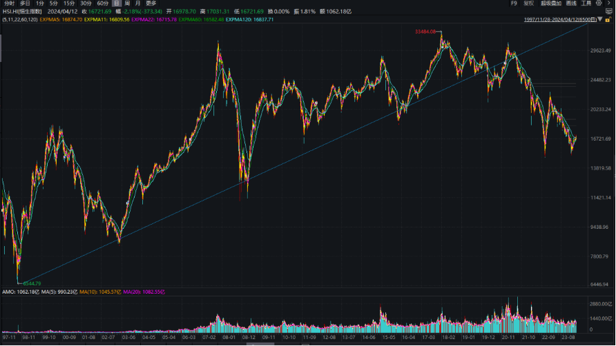
Task: Select the monthly (月) period
Action: click(137, 3)
